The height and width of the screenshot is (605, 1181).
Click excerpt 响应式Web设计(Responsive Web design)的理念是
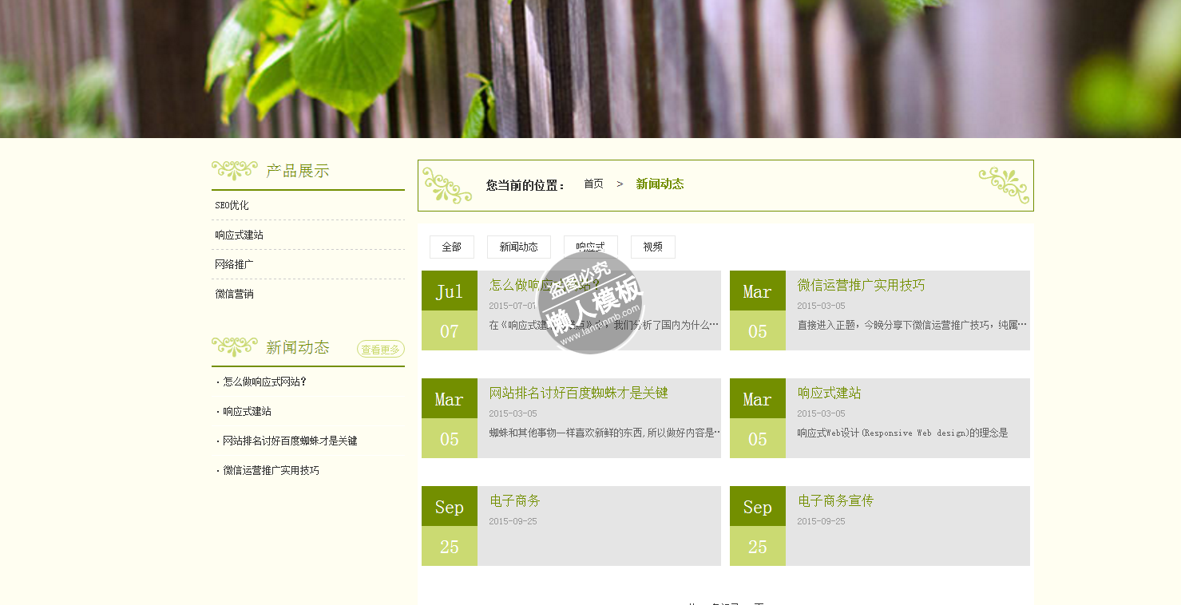(x=902, y=433)
